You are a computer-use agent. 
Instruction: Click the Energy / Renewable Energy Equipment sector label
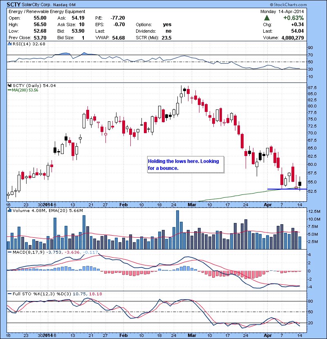pyautogui.click(x=47, y=11)
